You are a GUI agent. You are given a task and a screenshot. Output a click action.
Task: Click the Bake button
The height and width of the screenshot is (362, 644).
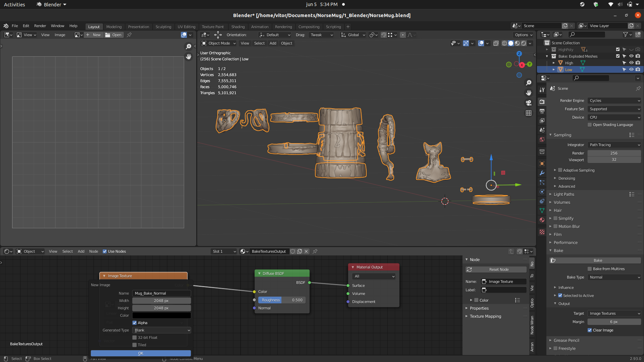tap(597, 260)
